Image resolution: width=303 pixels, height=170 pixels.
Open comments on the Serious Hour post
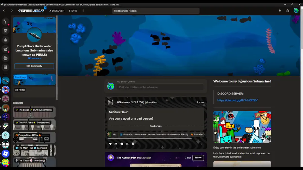[x=122, y=144]
